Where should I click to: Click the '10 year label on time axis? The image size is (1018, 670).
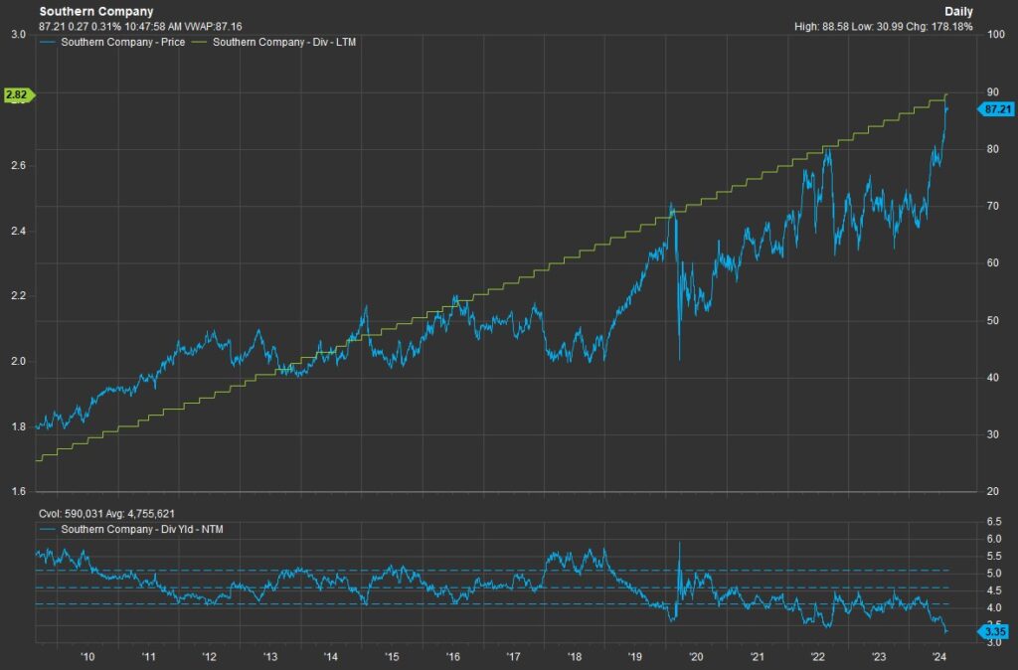click(x=87, y=656)
